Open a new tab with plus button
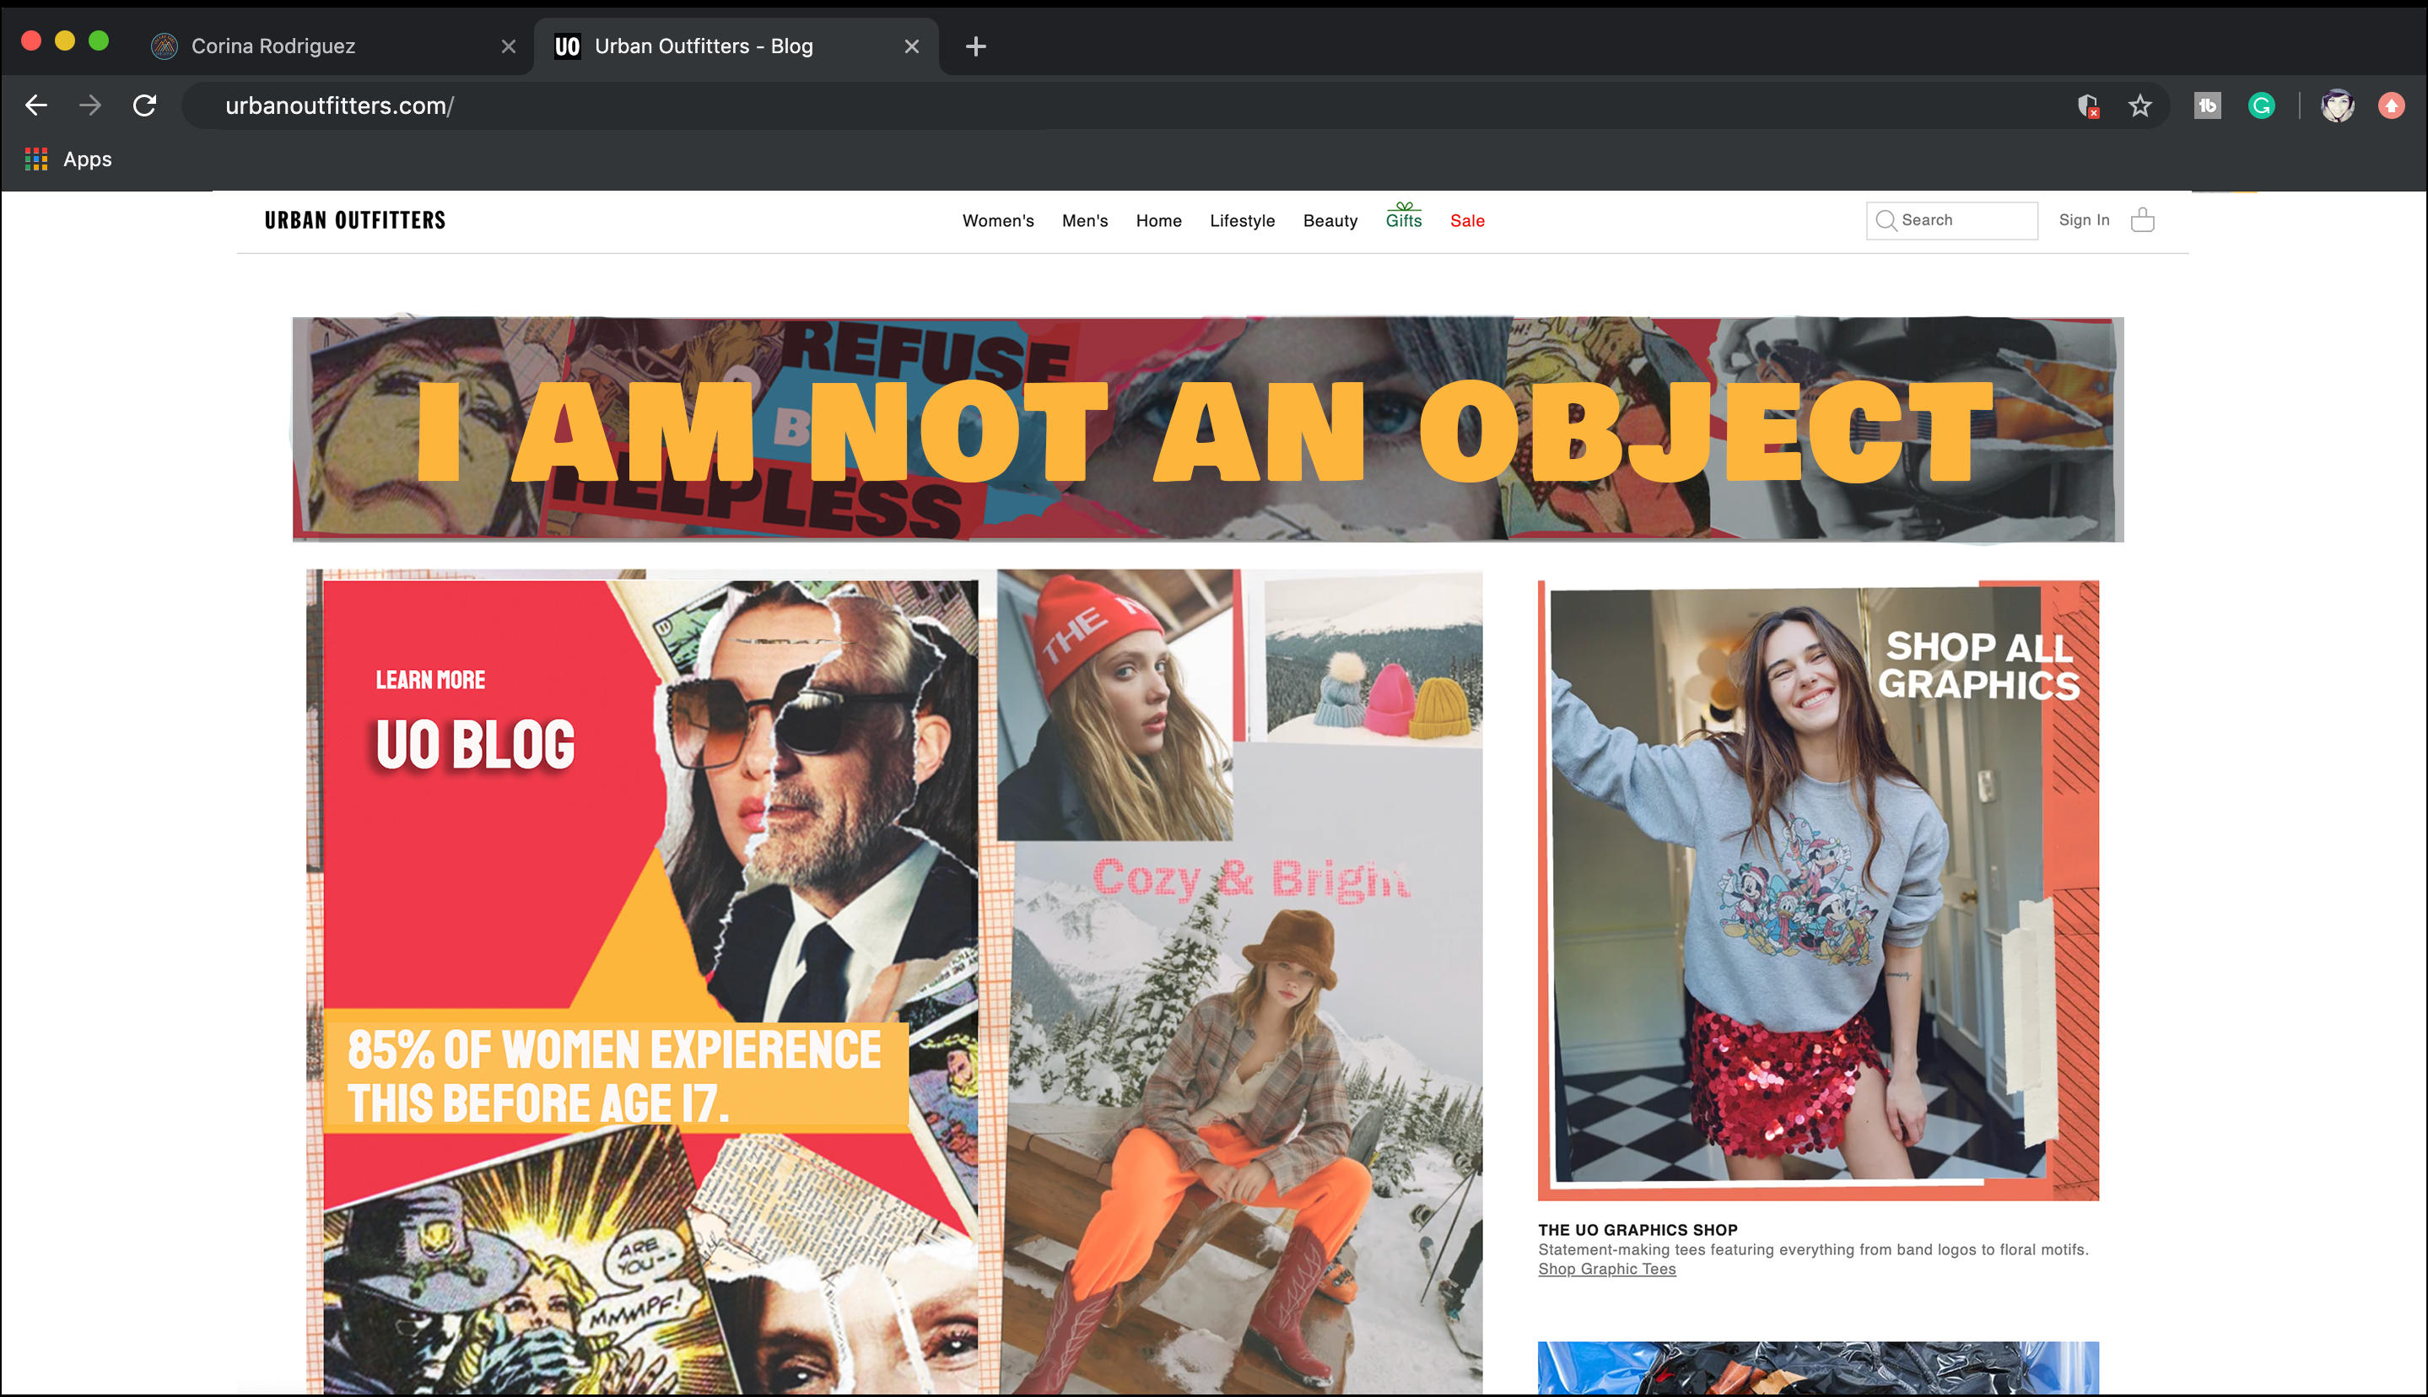 coord(975,46)
